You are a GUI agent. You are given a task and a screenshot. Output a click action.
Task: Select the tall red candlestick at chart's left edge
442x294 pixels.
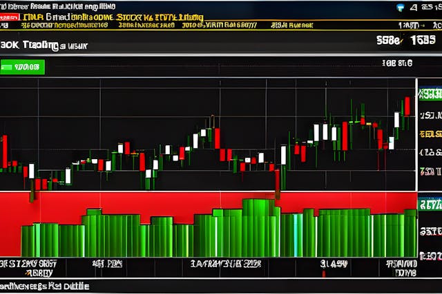click(5, 151)
